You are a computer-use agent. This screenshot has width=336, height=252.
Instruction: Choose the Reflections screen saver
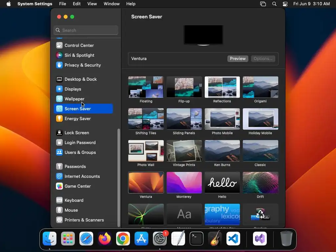[222, 87]
